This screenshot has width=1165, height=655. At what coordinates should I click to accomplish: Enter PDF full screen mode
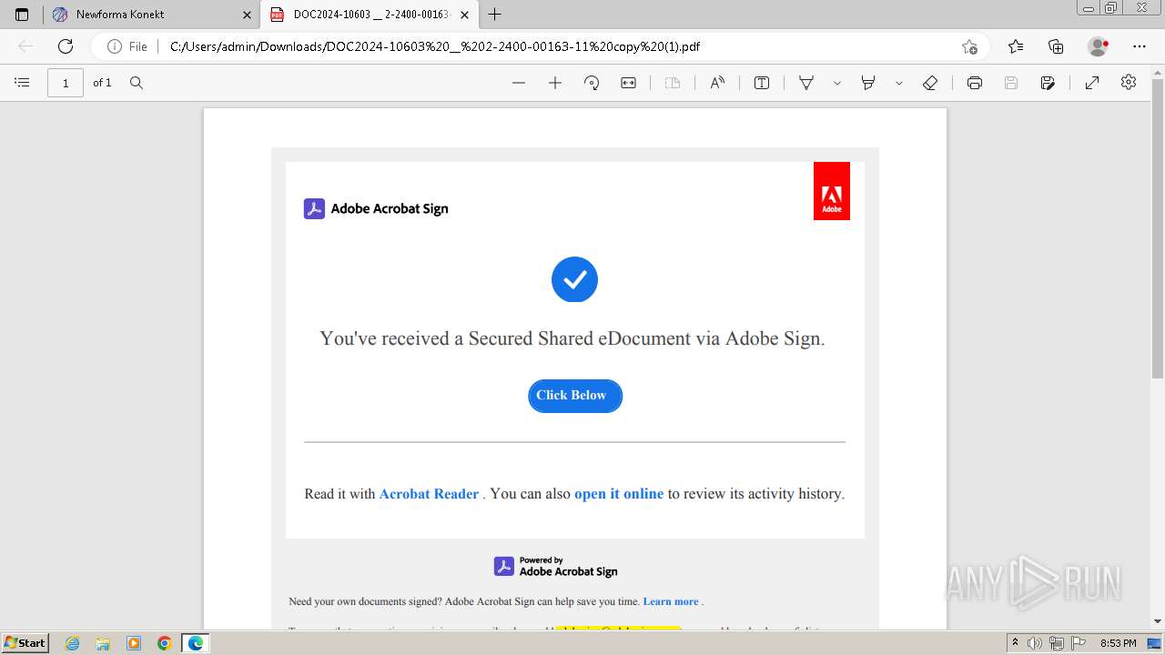click(x=1092, y=83)
